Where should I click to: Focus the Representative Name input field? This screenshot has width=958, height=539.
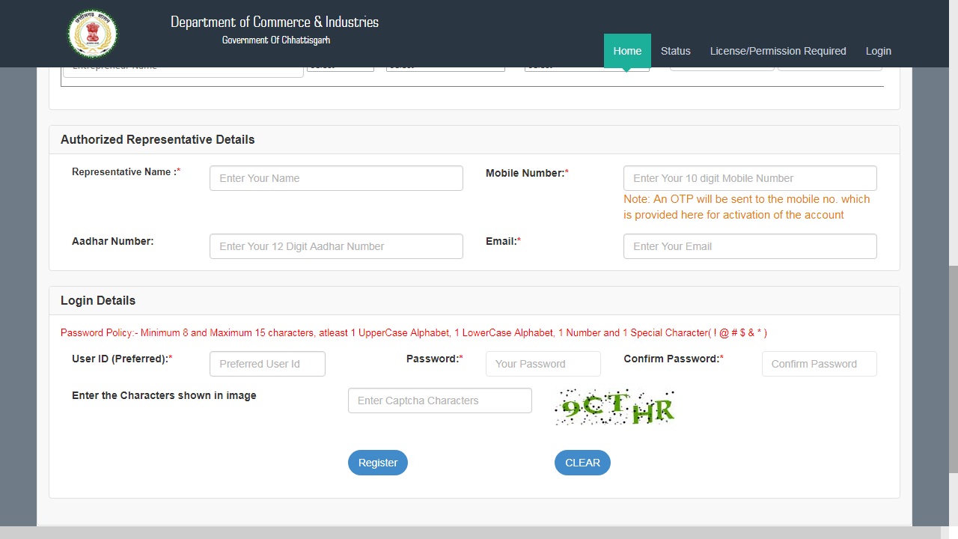(336, 178)
